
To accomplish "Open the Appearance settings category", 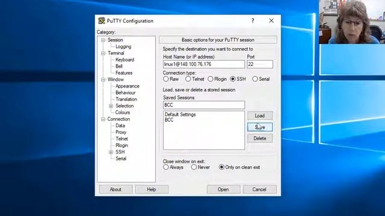I will [x=128, y=86].
